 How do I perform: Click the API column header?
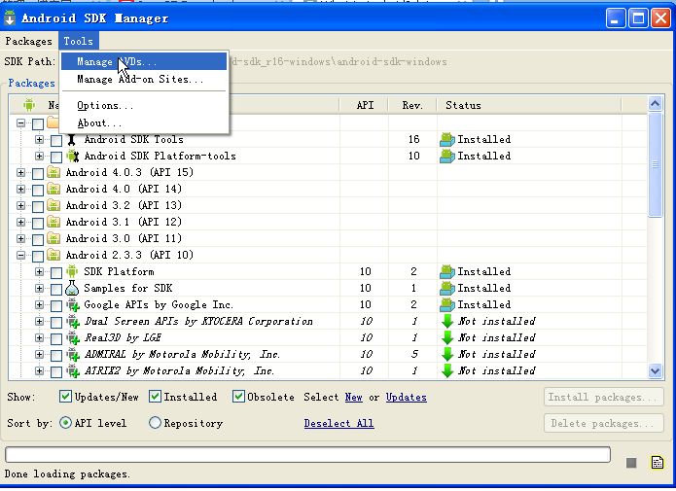(365, 105)
